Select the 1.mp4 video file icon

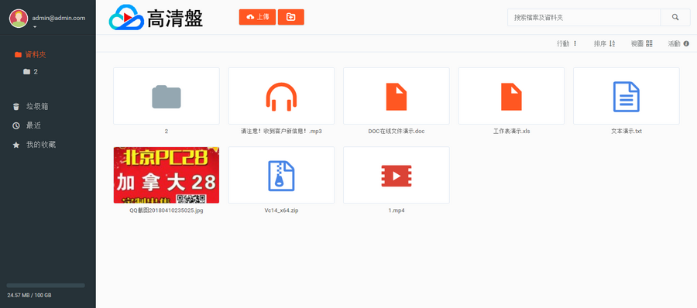396,176
